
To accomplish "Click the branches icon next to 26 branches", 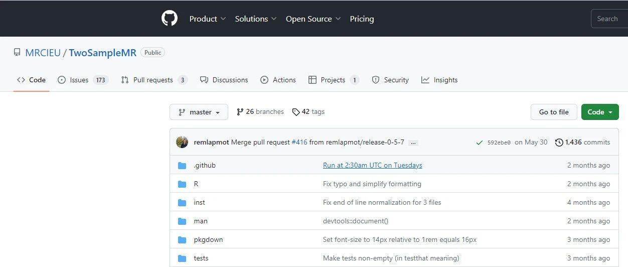I will (x=240, y=112).
